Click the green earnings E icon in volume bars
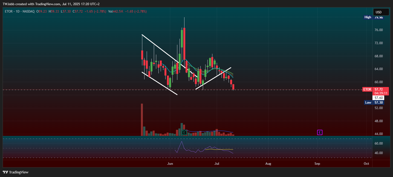The image size is (393, 177). [184, 133]
